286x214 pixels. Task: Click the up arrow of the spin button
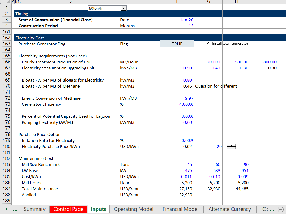tap(231, 146)
